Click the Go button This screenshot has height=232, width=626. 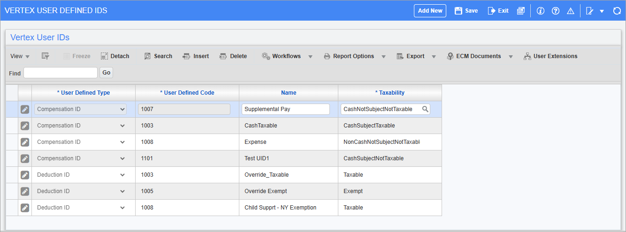pyautogui.click(x=106, y=73)
